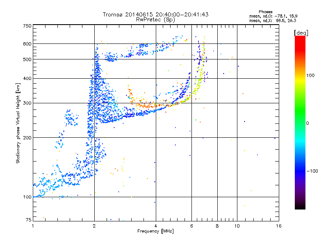Click the x-axis tick label '16'
Image resolution: width=328 pixels, height=246 pixels.
tap(279, 226)
